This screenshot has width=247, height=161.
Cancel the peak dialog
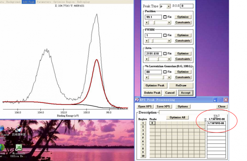170,93
